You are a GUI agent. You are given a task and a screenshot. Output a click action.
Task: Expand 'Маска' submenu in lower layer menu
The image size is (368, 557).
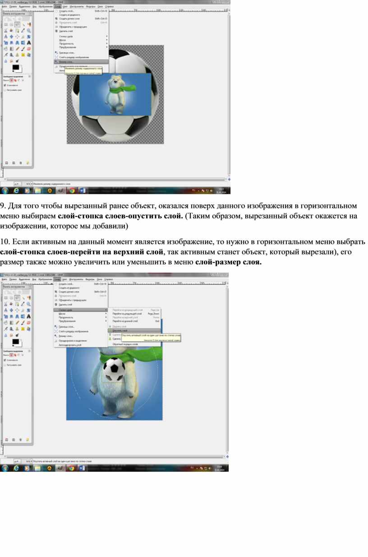(81, 314)
